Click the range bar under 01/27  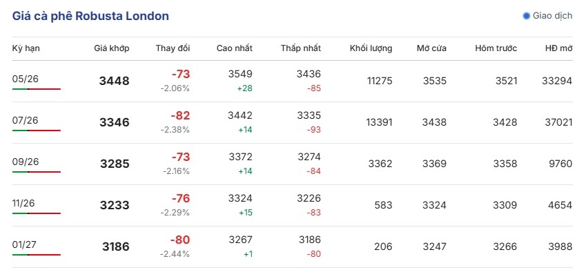[x=37, y=255]
